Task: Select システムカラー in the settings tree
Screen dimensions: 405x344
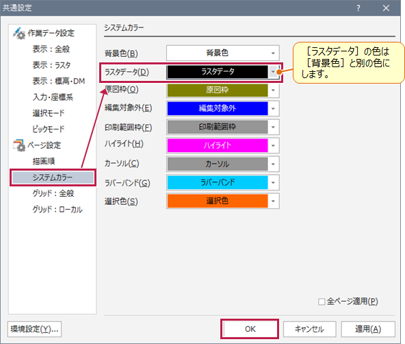Action: pos(53,177)
